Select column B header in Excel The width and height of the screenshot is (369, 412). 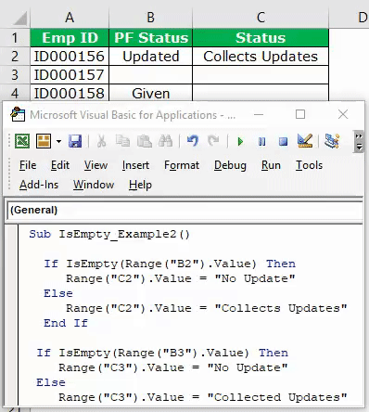pos(150,18)
